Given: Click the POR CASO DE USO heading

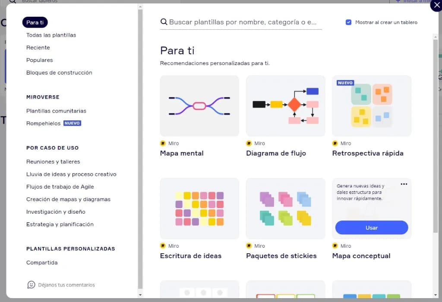Looking at the screenshot, I should pos(52,148).
